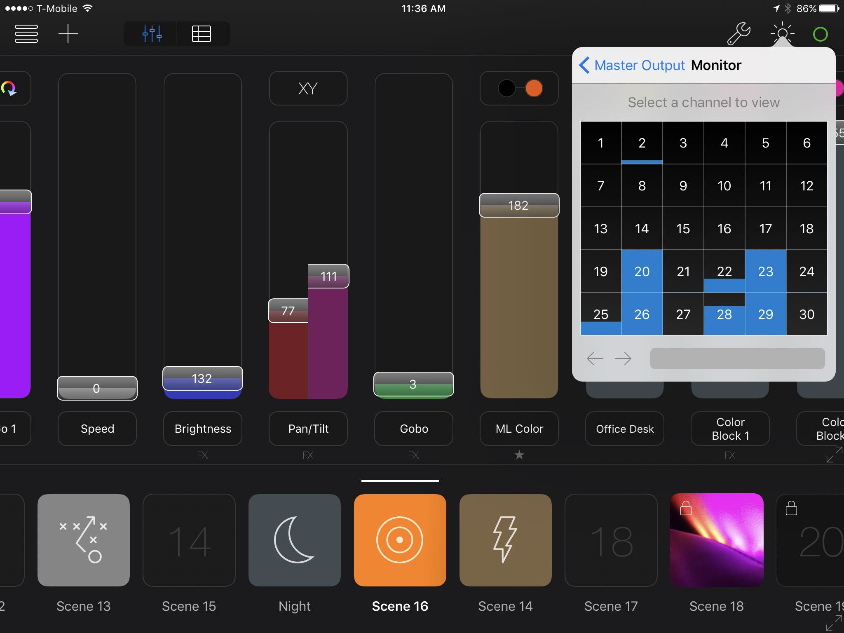Select the Gobo label button

tap(414, 429)
